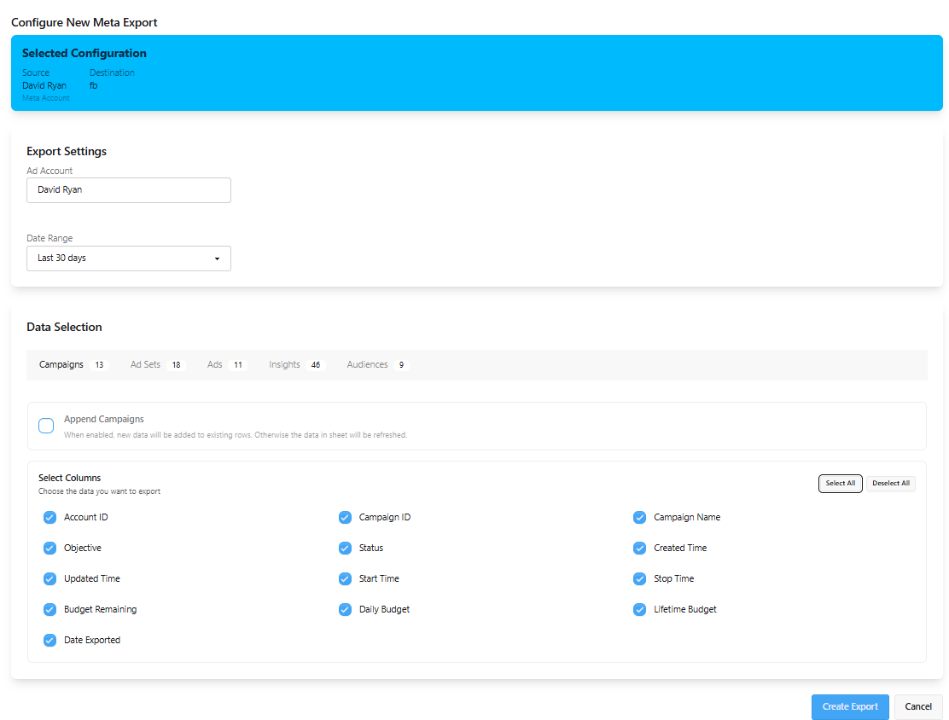The width and height of the screenshot is (949, 720).
Task: Deselect the Campaign ID column
Action: [345, 517]
